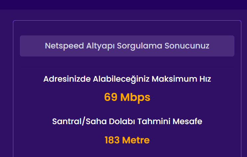
Task: Click the dark purple bar at the page top
Action: [x=123, y=4]
